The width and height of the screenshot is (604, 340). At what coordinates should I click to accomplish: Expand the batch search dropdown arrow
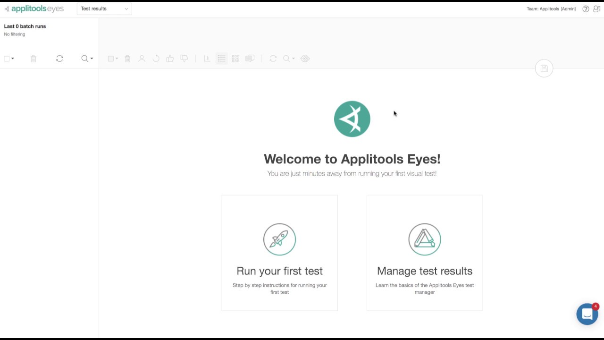(x=92, y=59)
